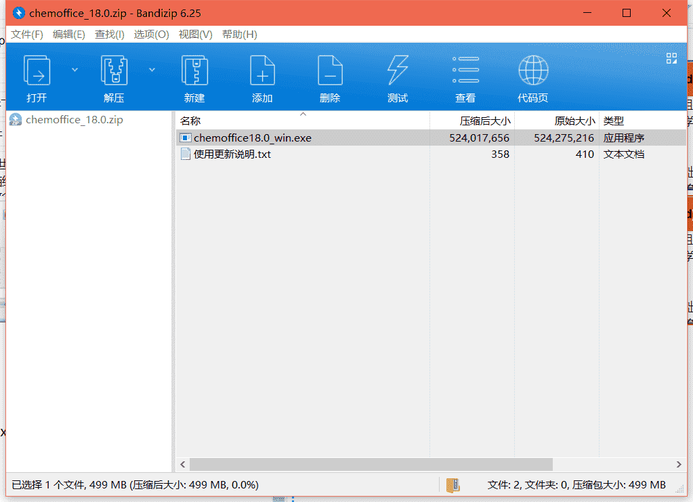This screenshot has width=693, height=502.
Task: Click the exe icon beside chemoffice18.0_win.exe
Action: [x=185, y=138]
